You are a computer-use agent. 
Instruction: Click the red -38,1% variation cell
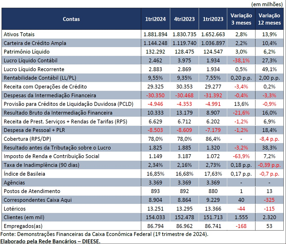[x=241, y=61]
